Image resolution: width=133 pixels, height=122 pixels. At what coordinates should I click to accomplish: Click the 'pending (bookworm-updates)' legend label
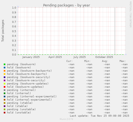tap(28, 84)
